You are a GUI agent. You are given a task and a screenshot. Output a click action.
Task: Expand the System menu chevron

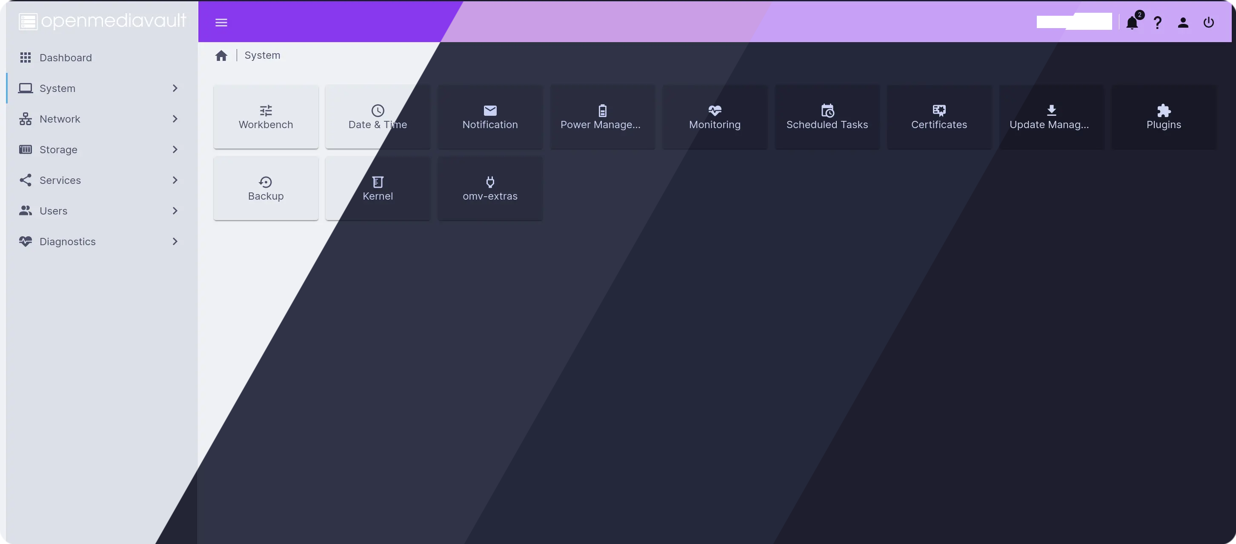(x=175, y=88)
